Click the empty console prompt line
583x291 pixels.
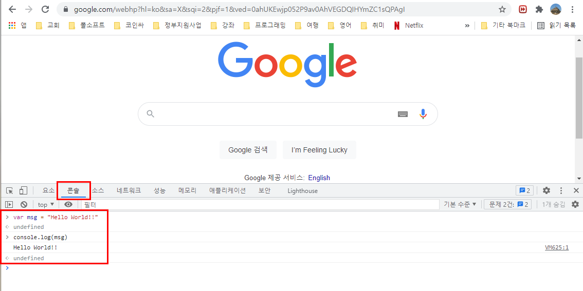coord(291,267)
